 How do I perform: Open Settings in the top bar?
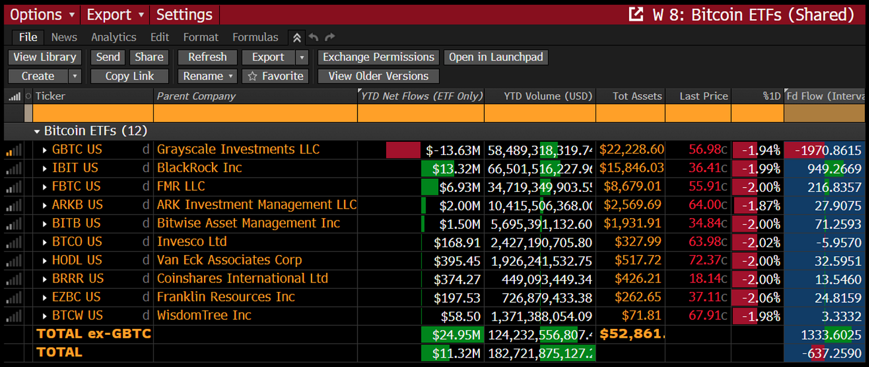click(x=184, y=14)
